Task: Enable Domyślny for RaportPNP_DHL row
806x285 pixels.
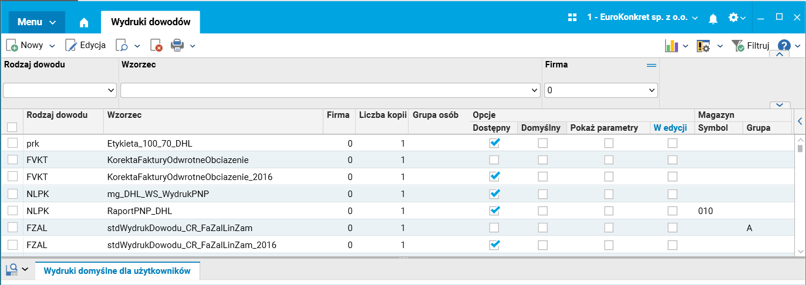Action: (543, 211)
